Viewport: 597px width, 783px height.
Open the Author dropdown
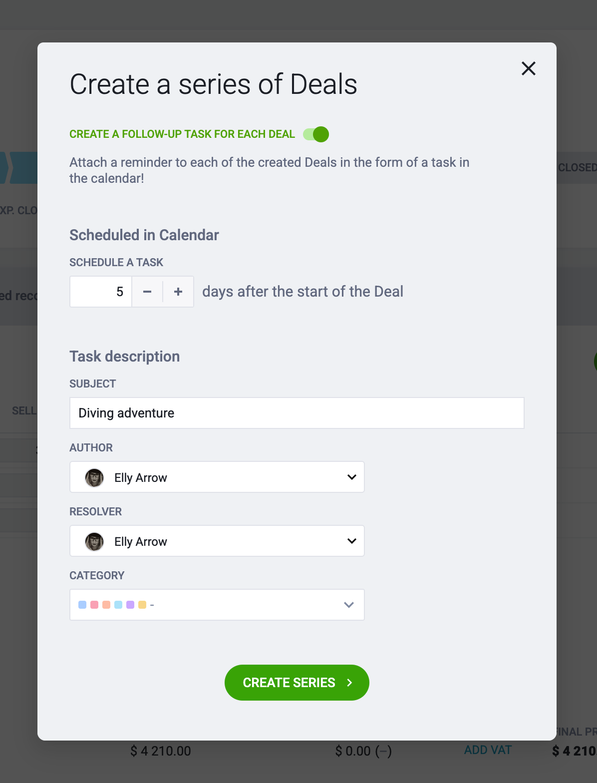tap(217, 477)
